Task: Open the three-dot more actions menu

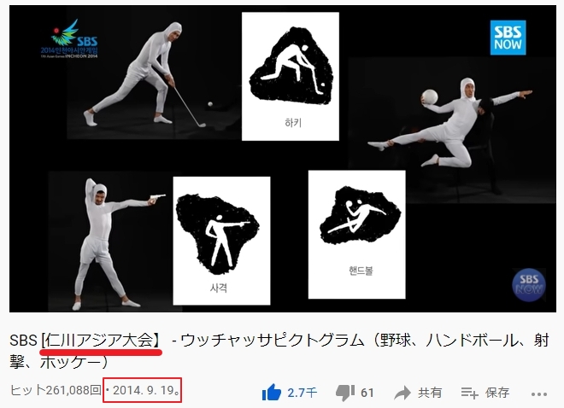Action: tap(538, 394)
